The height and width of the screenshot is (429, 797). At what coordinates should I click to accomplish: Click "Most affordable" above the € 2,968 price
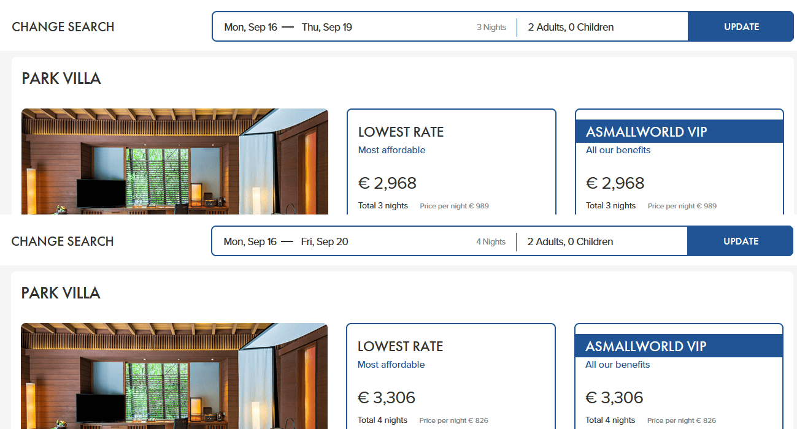pos(391,150)
